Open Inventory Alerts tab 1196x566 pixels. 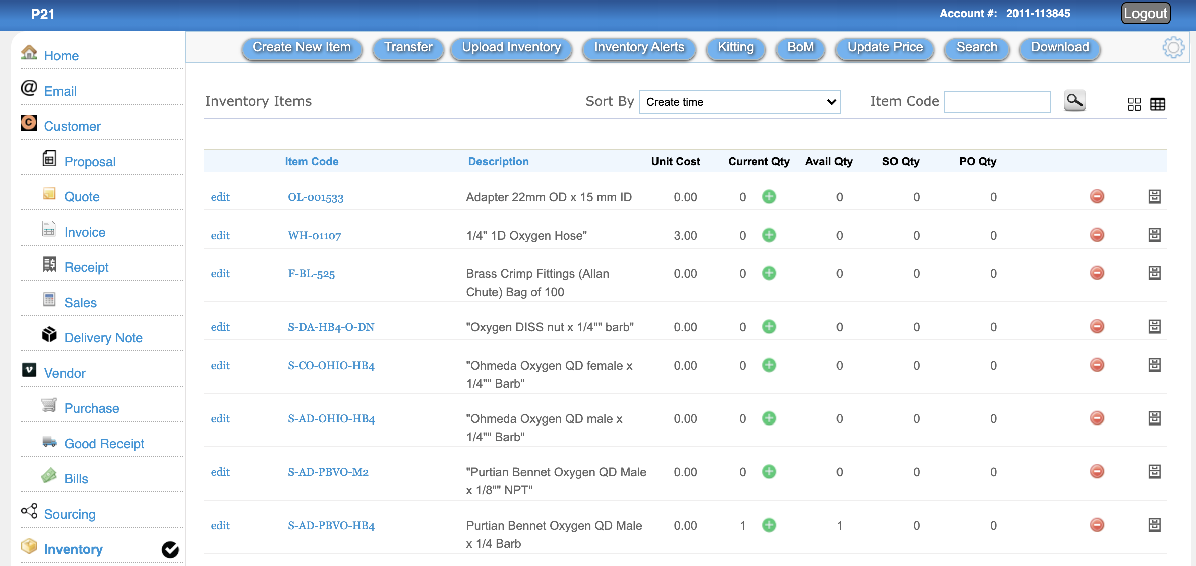639,47
